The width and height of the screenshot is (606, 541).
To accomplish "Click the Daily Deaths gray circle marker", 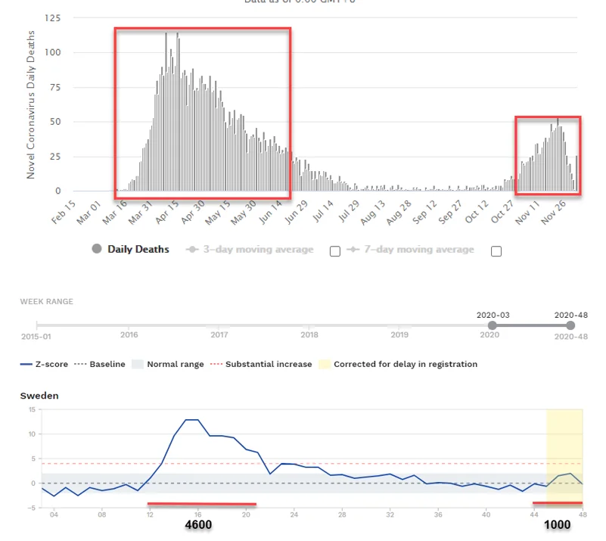I will coord(97,249).
